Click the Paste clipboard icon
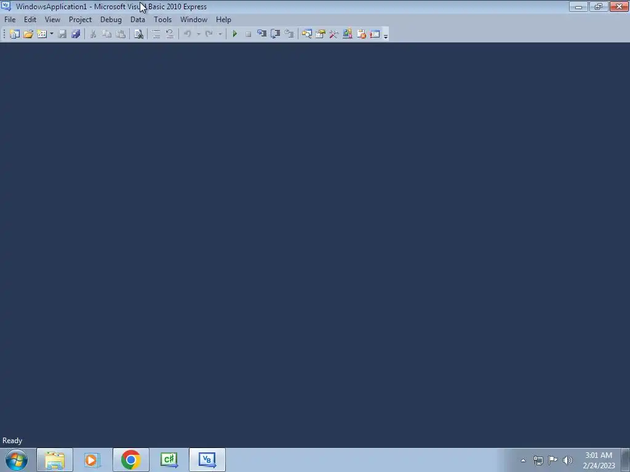The width and height of the screenshot is (630, 472). pos(120,34)
